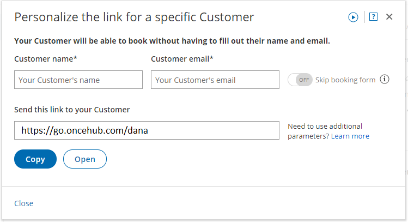Viewport: 408px width, 222px height.
Task: Click the Customer email* label
Action: [182, 59]
